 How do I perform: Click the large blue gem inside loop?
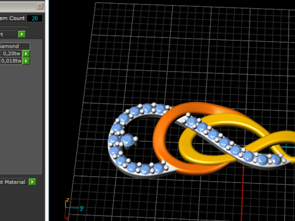127,140
